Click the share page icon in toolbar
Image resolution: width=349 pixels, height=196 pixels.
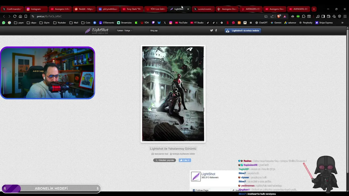point(272,16)
